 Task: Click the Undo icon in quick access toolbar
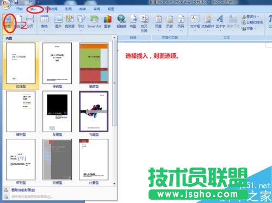pyautogui.click(x=30, y=2)
